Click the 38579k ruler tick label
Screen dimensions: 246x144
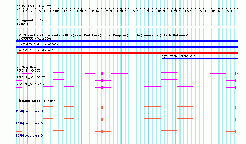(x=27, y=11)
